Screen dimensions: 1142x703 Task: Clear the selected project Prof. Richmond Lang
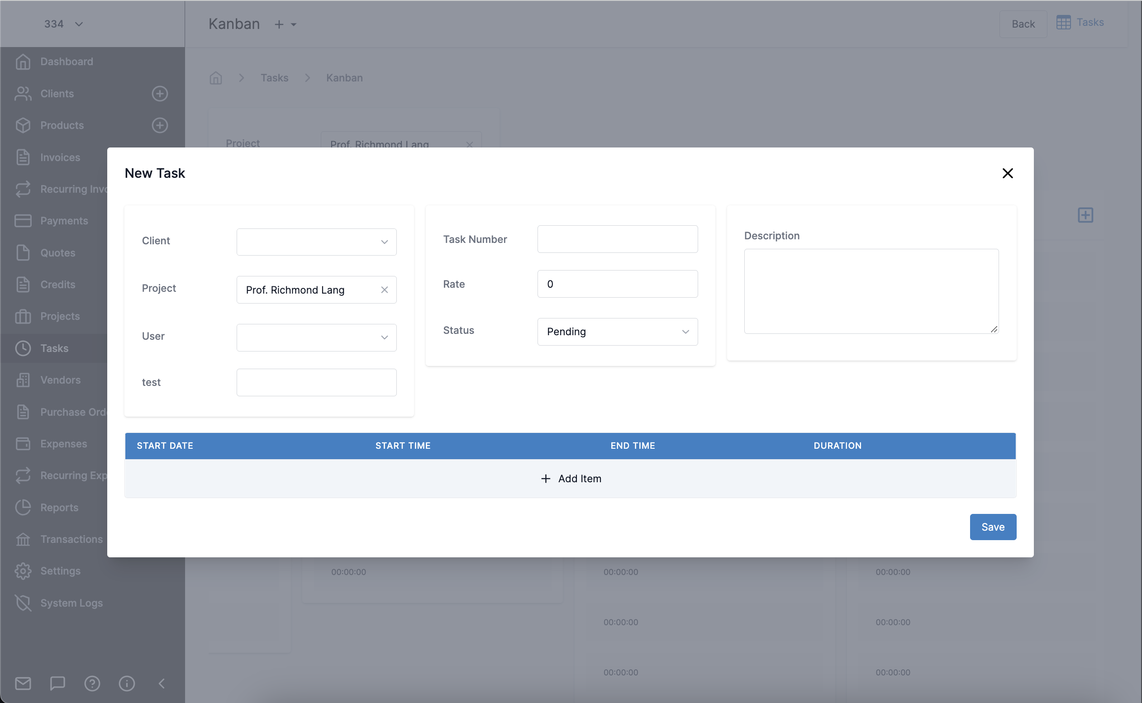coord(385,289)
